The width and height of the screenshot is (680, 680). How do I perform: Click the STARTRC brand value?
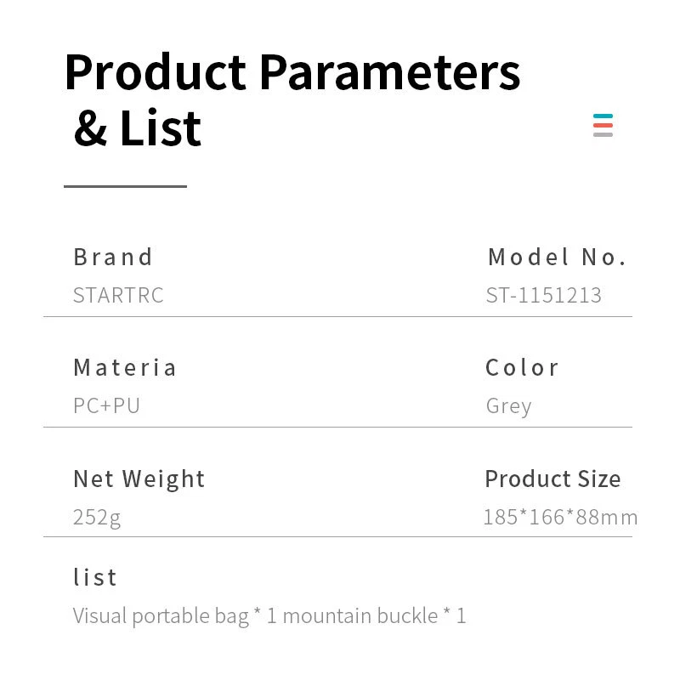tap(118, 295)
